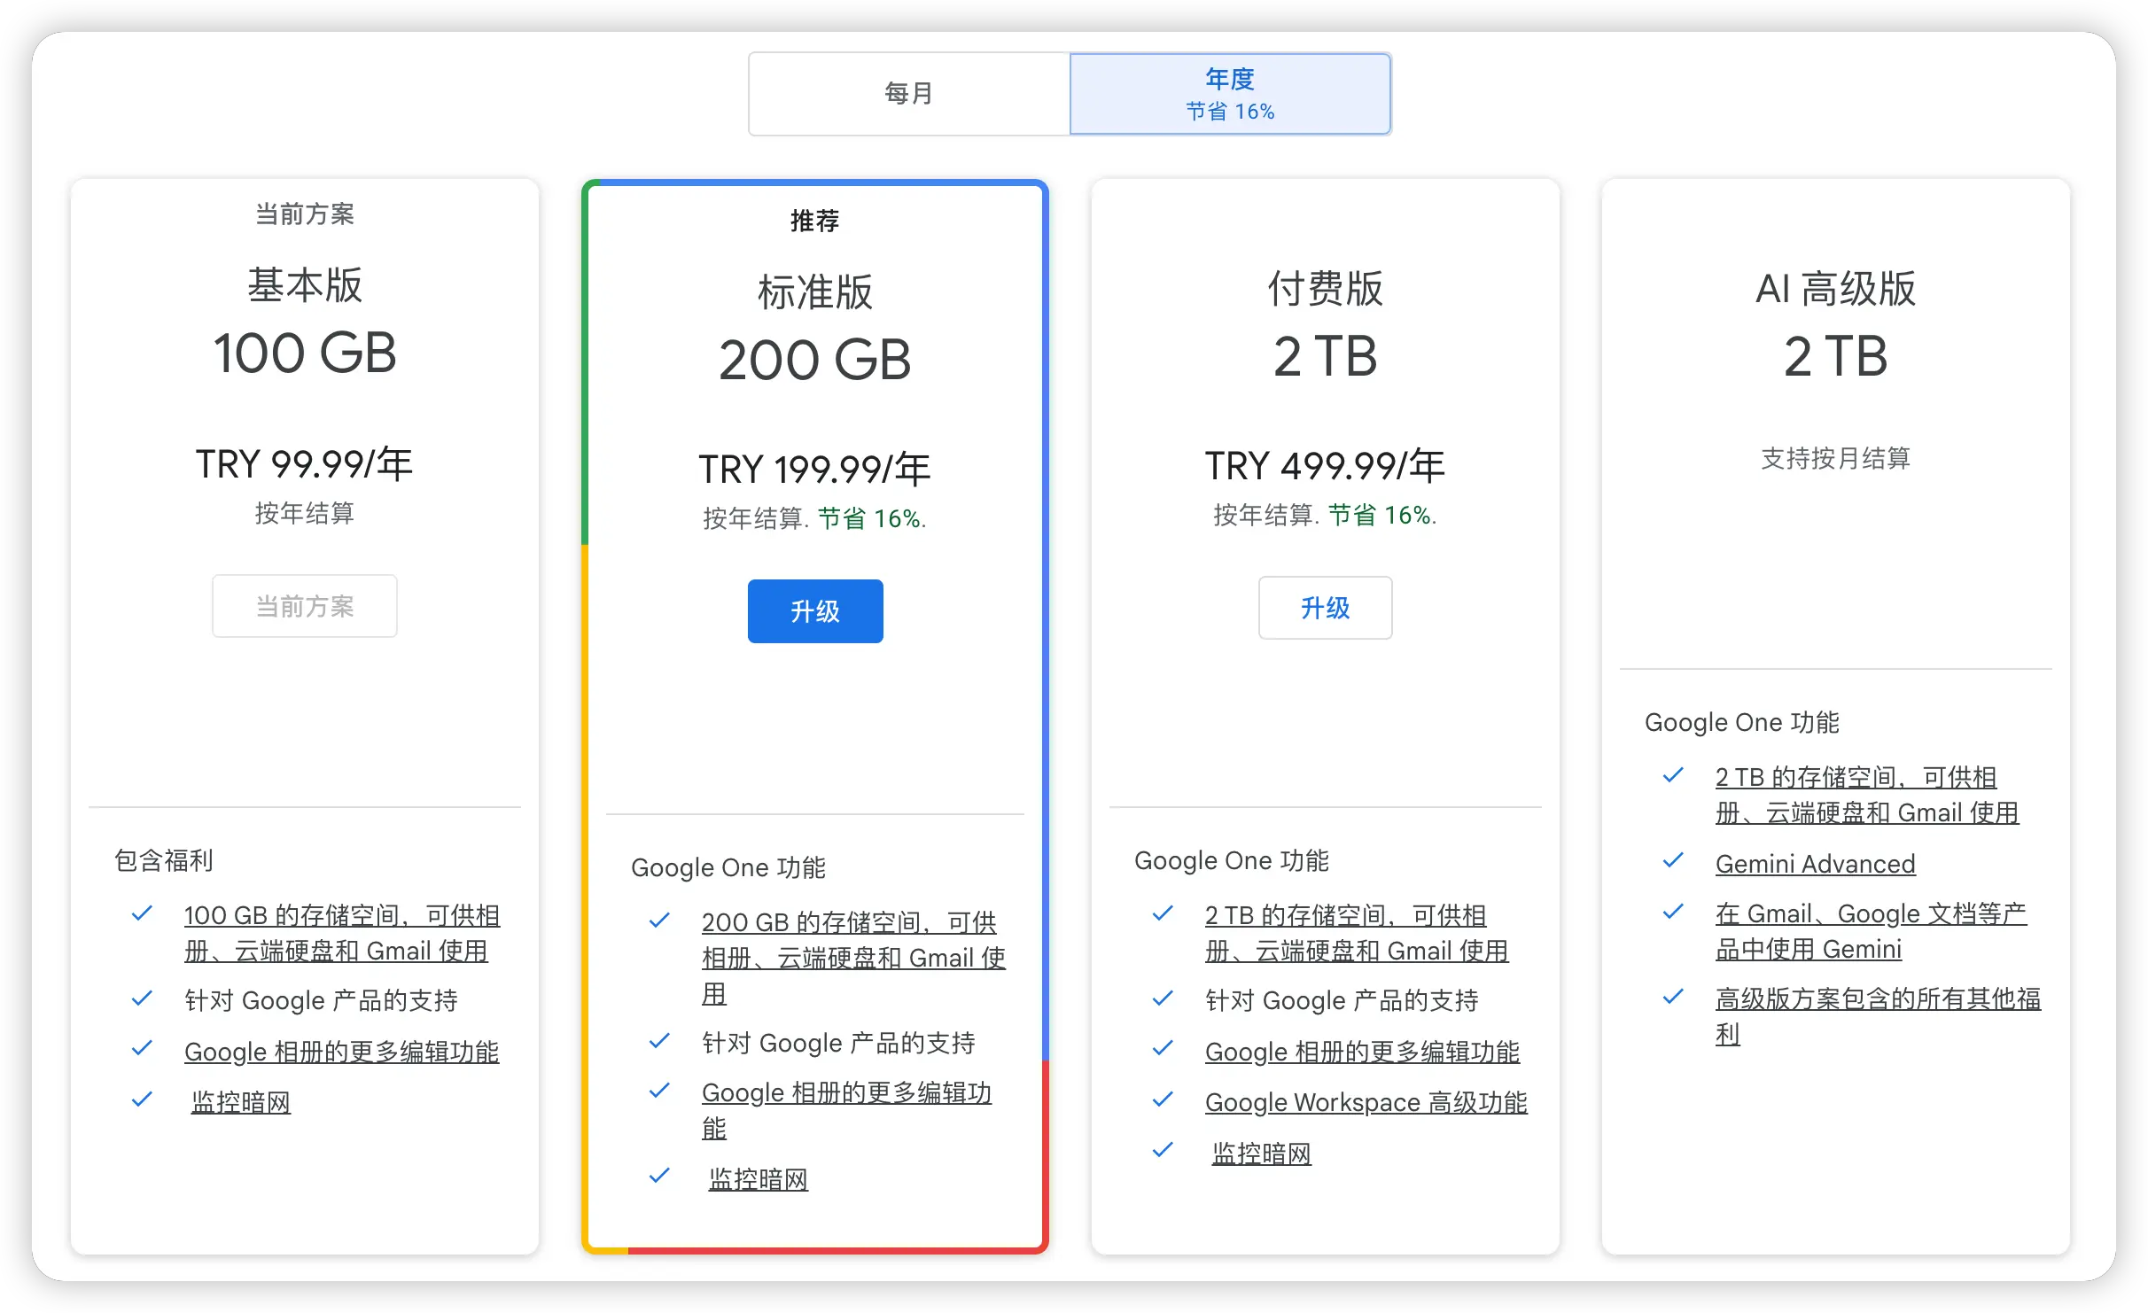The width and height of the screenshot is (2148, 1313).
Task: Open Google 相册的更多编辑功能 link in 基本版
Action: coord(341,1052)
